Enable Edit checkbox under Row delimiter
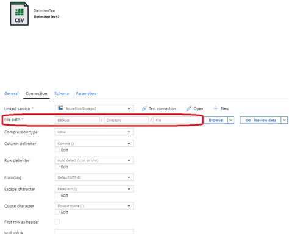This screenshot has width=289, height=234. (x=57, y=167)
